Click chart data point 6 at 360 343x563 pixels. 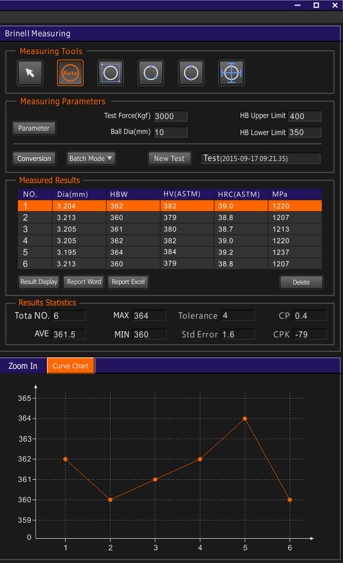point(290,500)
